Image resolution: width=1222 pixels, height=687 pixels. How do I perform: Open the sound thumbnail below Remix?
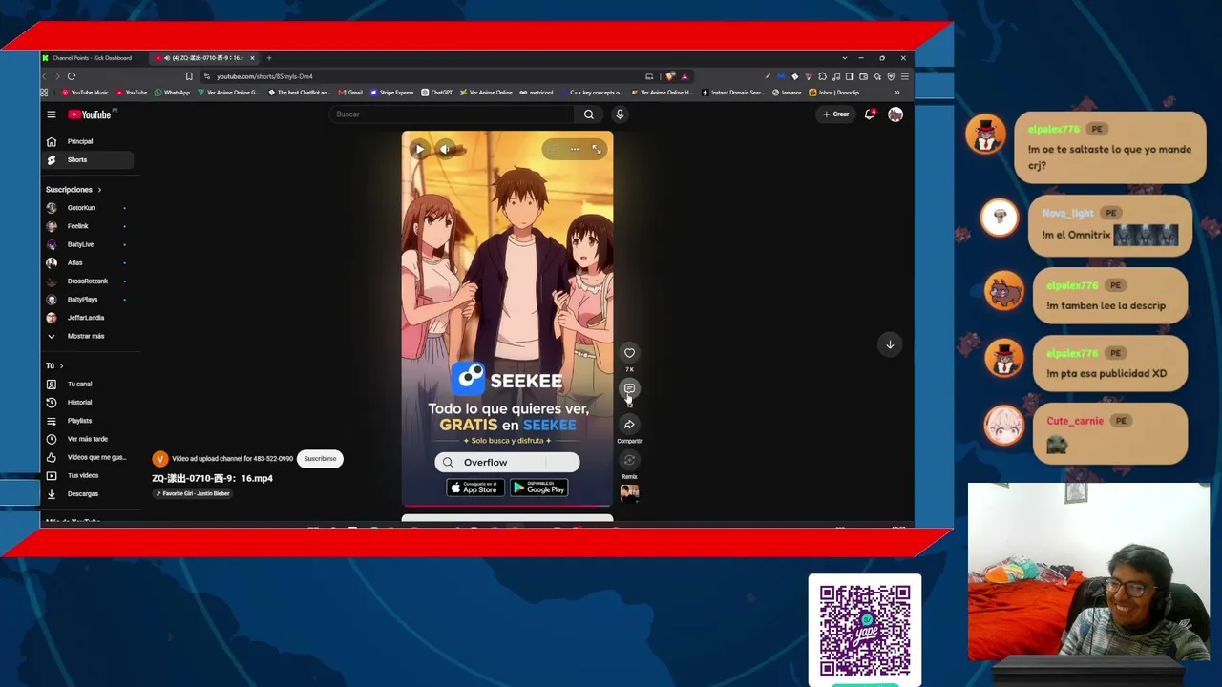tap(629, 492)
